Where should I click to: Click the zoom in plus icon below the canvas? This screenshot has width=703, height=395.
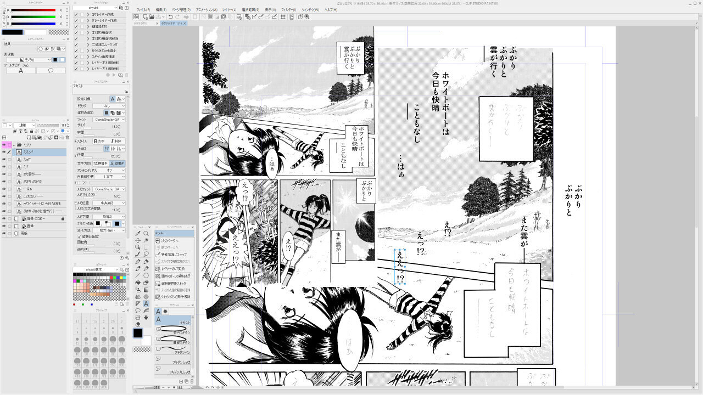(169, 387)
